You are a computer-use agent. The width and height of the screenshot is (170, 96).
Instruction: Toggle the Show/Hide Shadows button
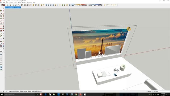73,5
